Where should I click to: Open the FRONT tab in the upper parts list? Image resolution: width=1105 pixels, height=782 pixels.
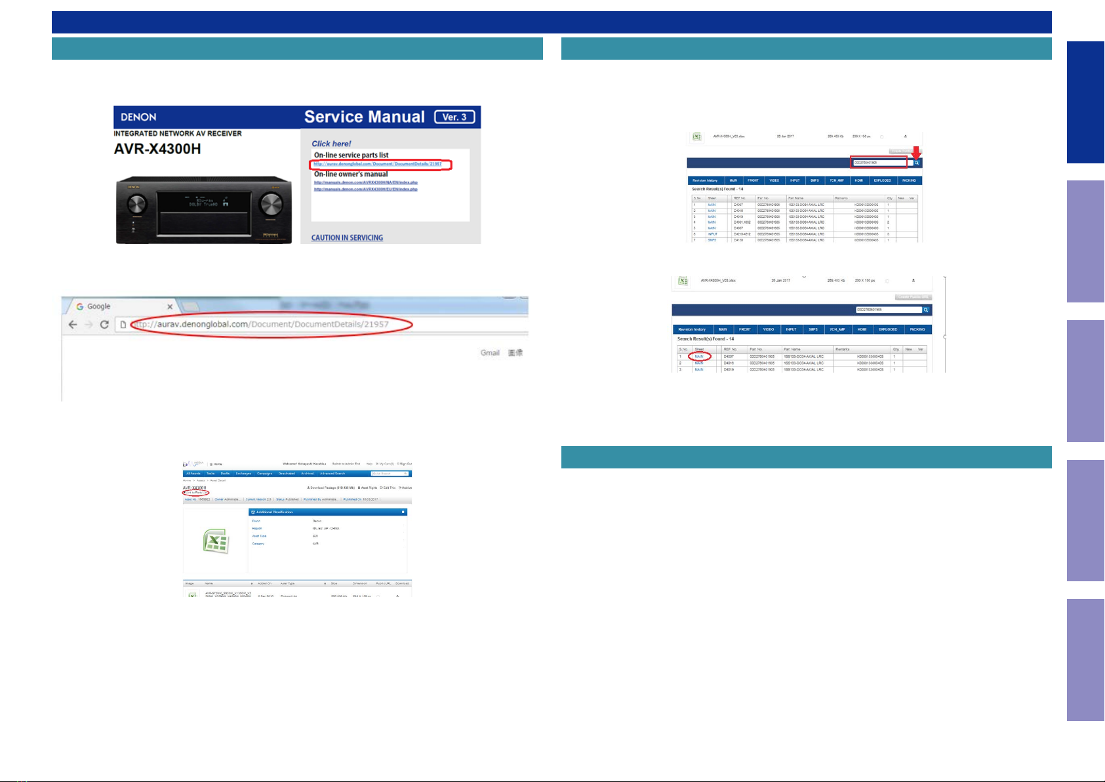coord(753,180)
